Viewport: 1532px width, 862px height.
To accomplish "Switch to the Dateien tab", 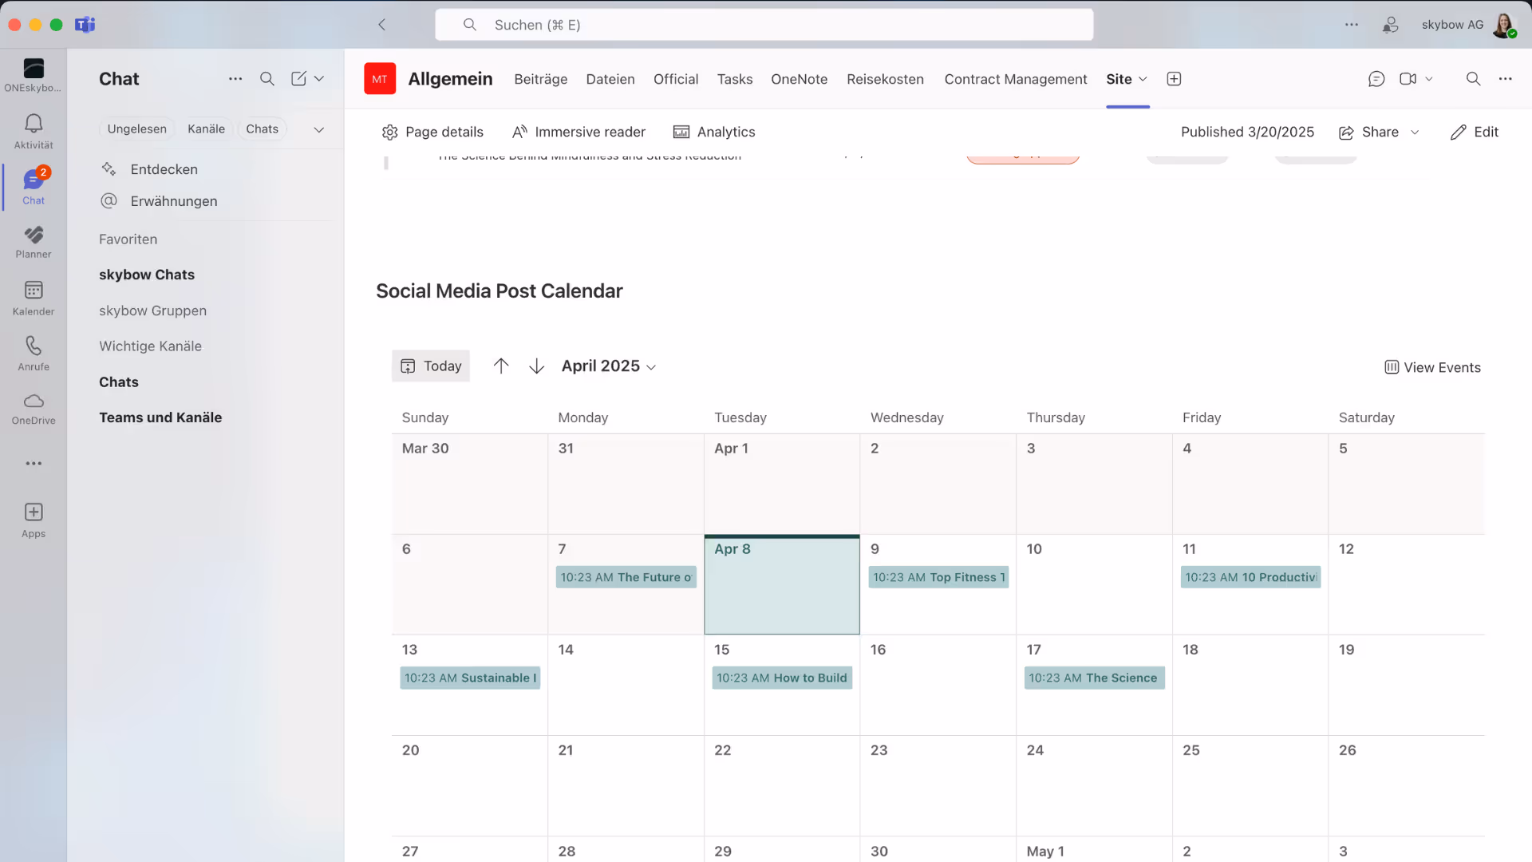I will click(x=610, y=79).
